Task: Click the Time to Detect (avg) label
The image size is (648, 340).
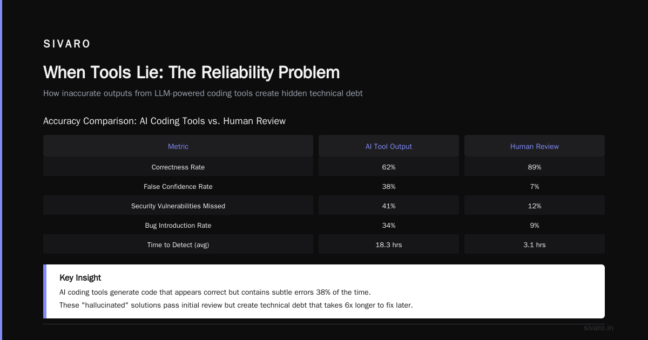Action: [x=178, y=245]
